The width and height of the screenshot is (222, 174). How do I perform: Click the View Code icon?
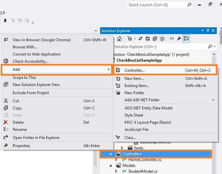pyautogui.click(x=172, y=38)
